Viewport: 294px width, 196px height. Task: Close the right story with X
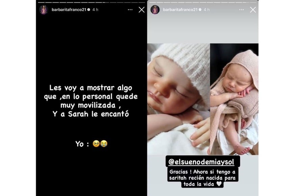253,10
